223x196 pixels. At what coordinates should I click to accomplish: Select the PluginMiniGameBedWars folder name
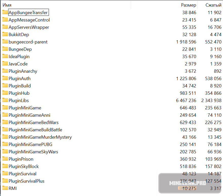tap(33, 122)
